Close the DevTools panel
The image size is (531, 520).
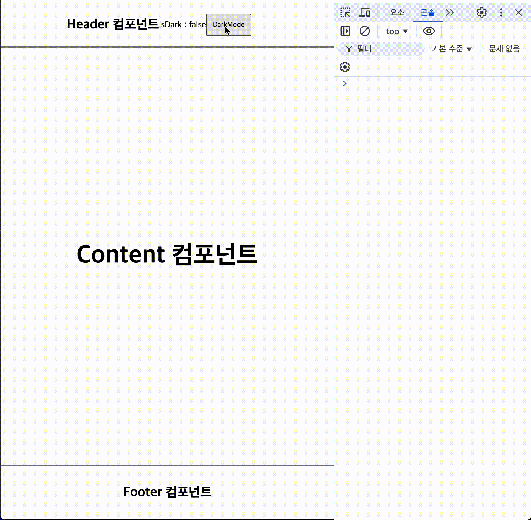518,13
